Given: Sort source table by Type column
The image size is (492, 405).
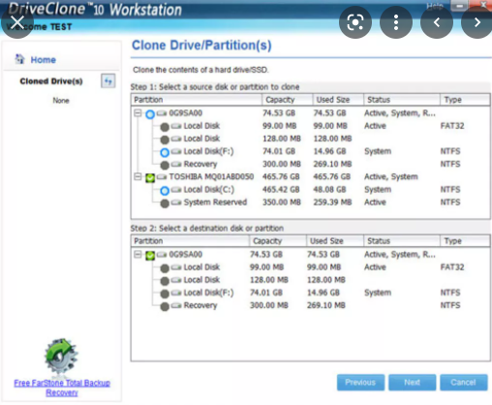Looking at the screenshot, I should tap(465, 100).
